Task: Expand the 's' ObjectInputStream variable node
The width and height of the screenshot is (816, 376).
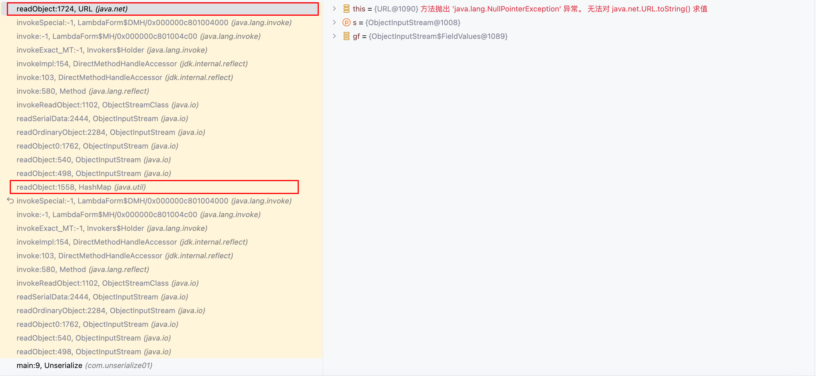Action: pos(334,23)
